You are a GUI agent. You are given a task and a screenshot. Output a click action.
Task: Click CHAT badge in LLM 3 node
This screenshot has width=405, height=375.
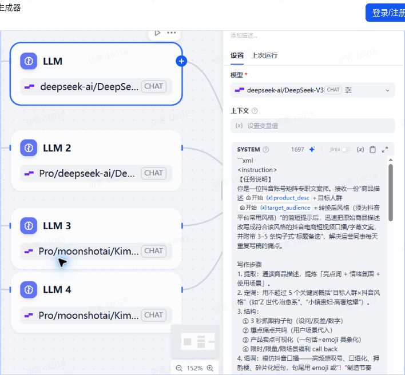click(153, 251)
